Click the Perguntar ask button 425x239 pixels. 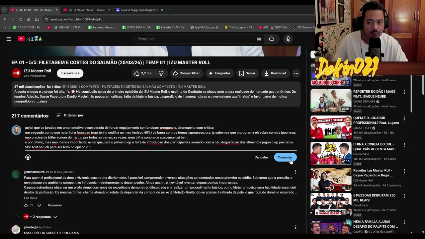click(219, 73)
